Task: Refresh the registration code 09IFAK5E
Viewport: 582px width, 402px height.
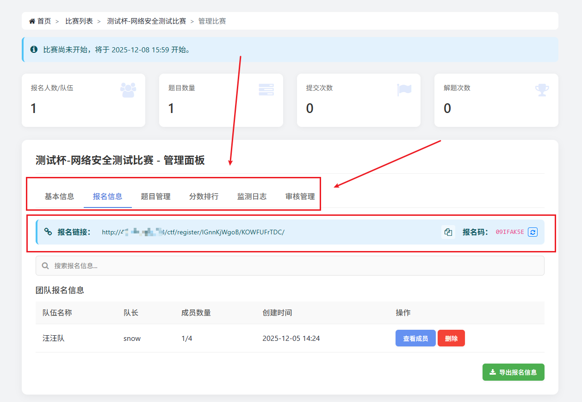Action: [532, 232]
